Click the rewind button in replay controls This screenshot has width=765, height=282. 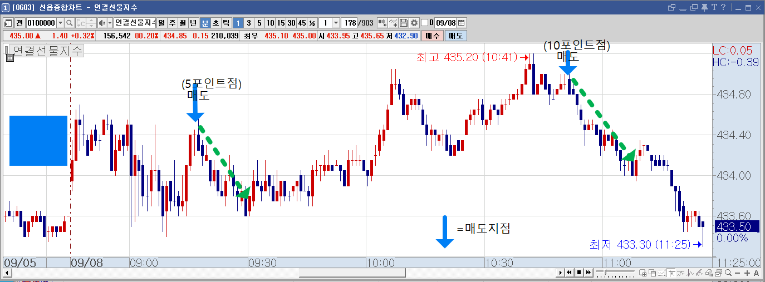[569, 273]
